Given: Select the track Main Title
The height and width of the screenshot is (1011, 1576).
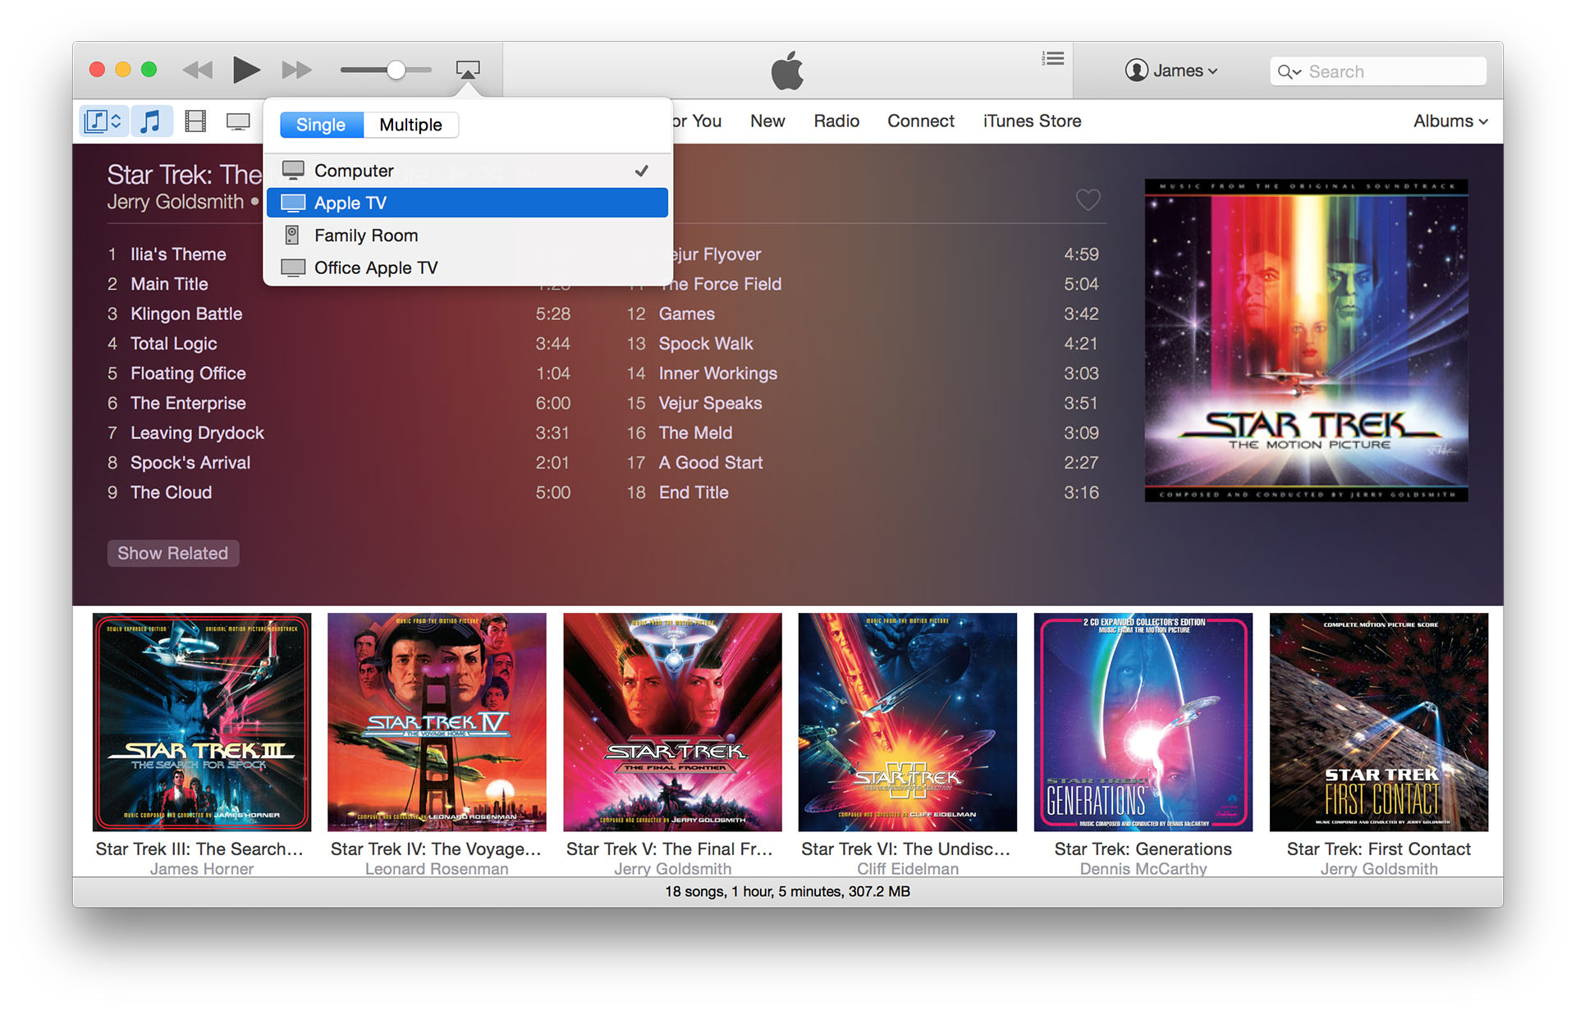Looking at the screenshot, I should (x=169, y=284).
